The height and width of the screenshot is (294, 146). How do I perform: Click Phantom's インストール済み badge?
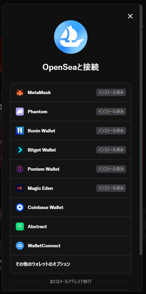(111, 112)
